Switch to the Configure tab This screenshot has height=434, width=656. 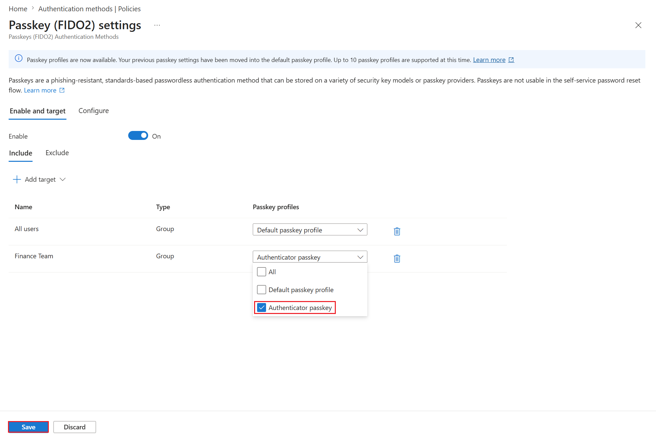point(94,111)
